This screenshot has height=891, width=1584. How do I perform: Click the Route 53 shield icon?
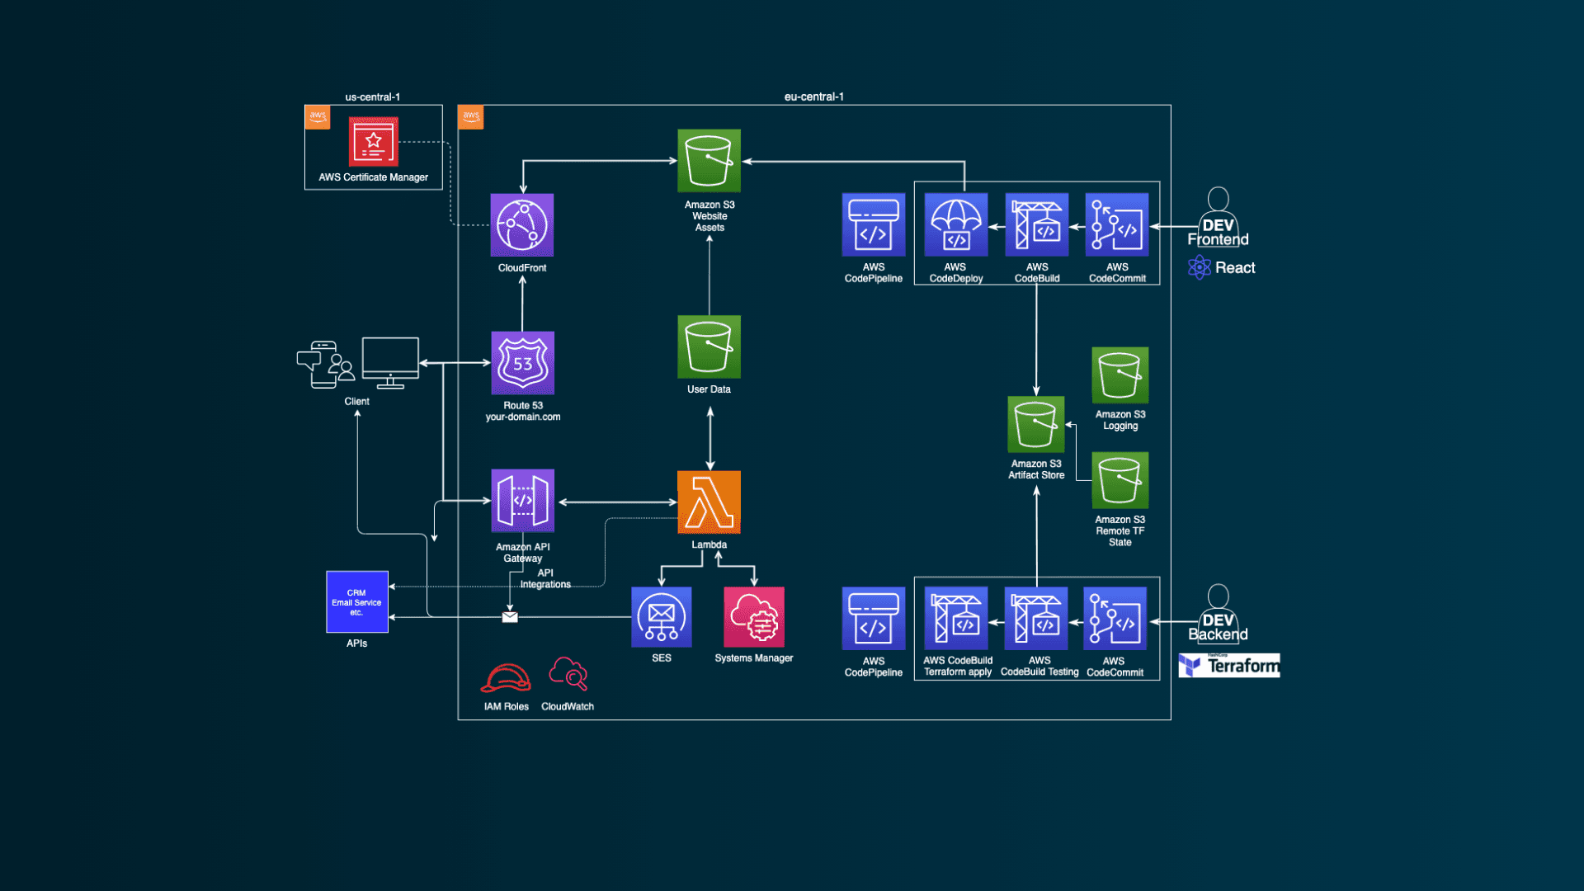click(x=522, y=363)
